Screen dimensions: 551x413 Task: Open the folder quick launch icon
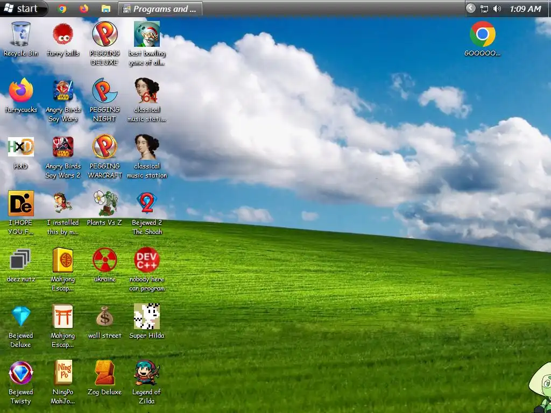[x=106, y=9]
